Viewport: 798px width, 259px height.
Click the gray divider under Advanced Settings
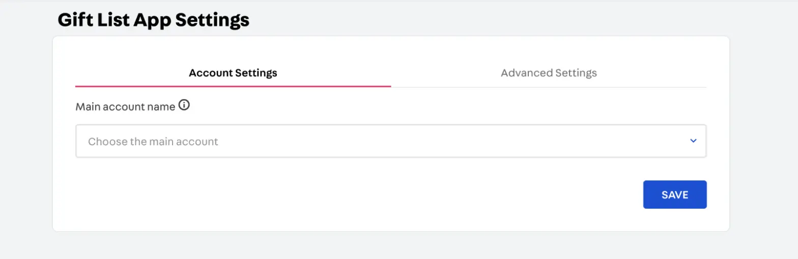coord(549,87)
